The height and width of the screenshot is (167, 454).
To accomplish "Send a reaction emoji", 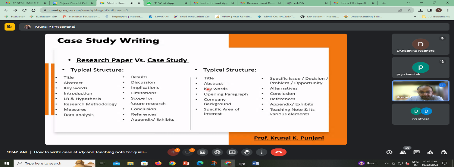I will point(217,152).
